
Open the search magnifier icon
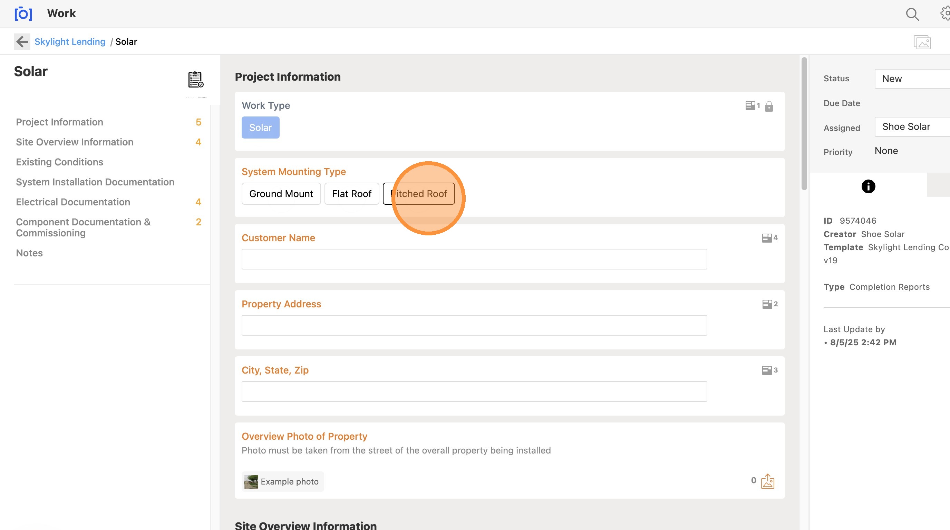pos(912,14)
